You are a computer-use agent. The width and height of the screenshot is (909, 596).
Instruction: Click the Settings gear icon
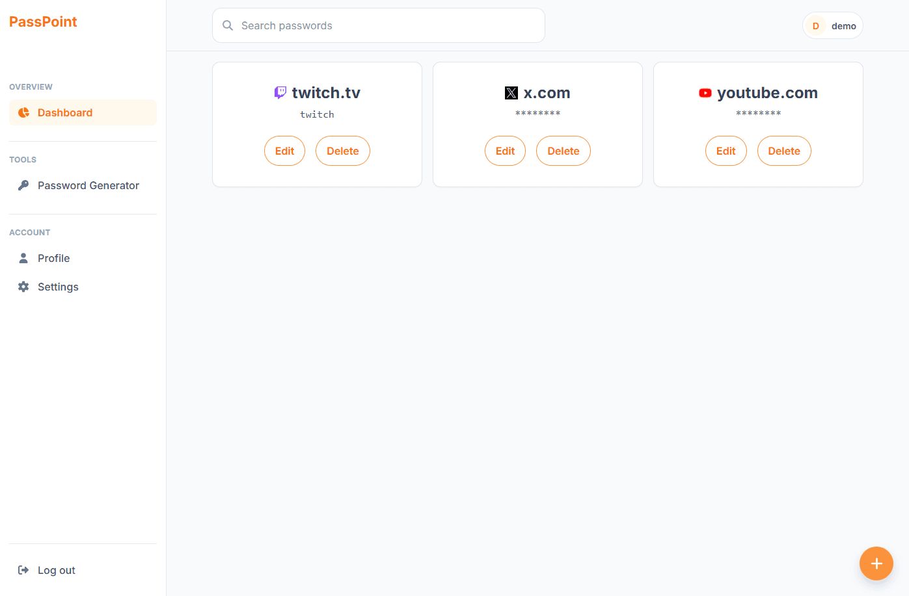(23, 287)
